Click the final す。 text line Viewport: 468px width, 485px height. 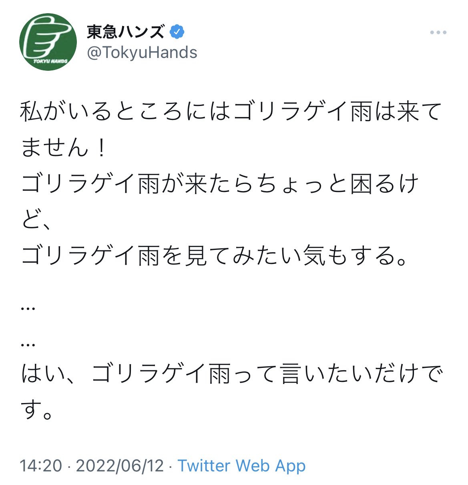(x=37, y=410)
